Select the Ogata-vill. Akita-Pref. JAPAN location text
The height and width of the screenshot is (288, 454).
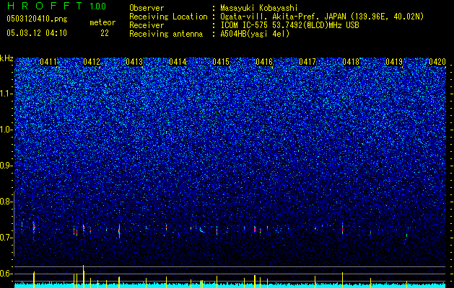tap(321, 17)
